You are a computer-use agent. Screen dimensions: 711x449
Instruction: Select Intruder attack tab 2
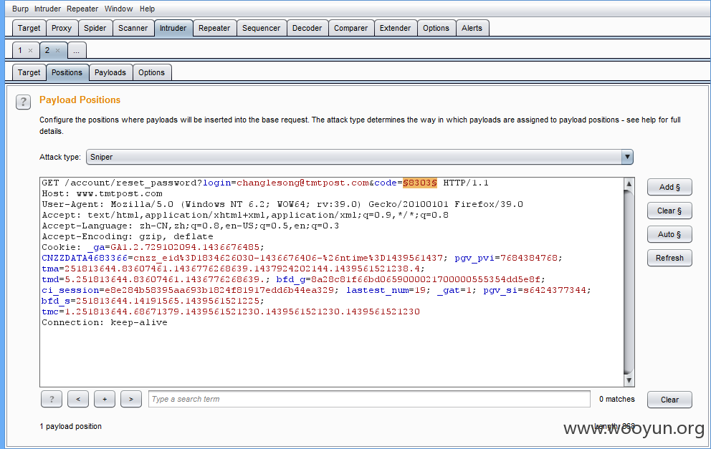(47, 50)
